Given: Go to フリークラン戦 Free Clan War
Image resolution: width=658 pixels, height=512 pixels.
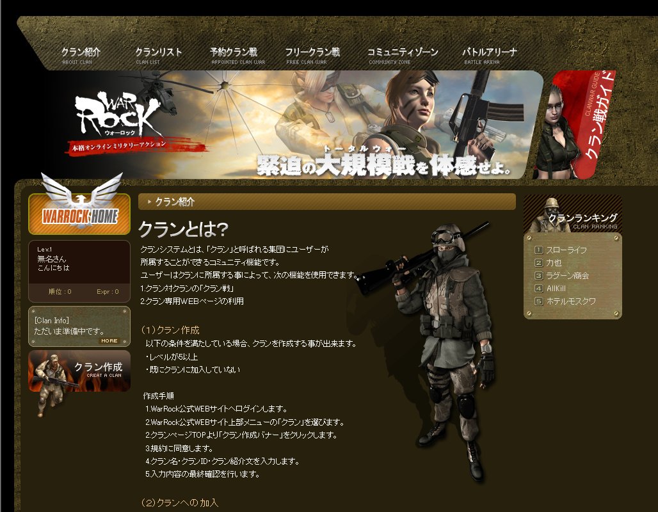Looking at the screenshot, I should (x=312, y=56).
